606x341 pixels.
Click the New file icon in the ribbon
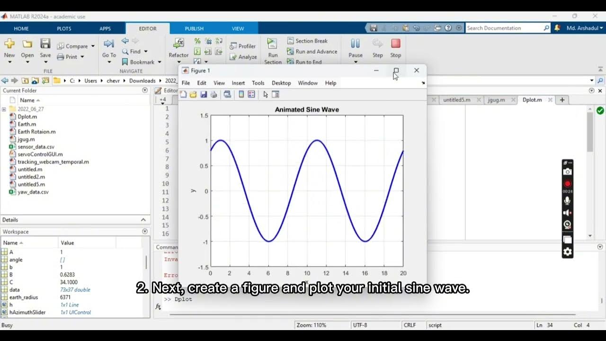tap(9, 44)
